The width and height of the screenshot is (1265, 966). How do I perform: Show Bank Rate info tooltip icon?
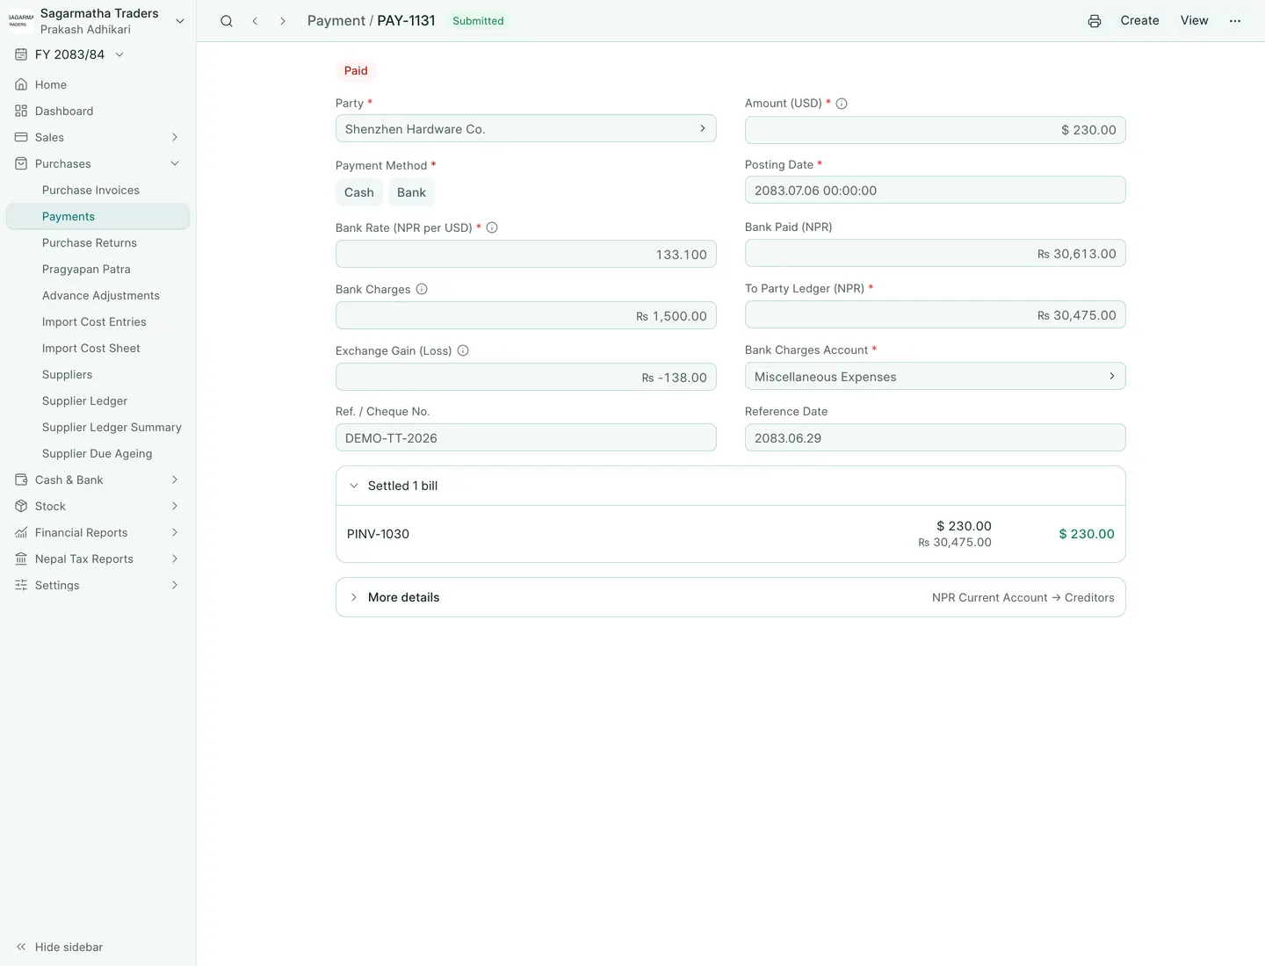492,227
